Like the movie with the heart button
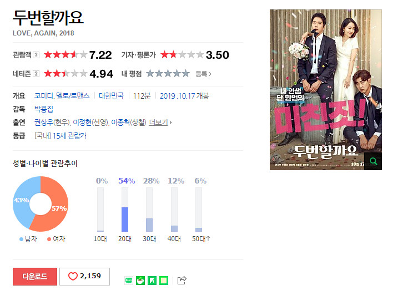This screenshot has width=393, height=301. point(84,277)
